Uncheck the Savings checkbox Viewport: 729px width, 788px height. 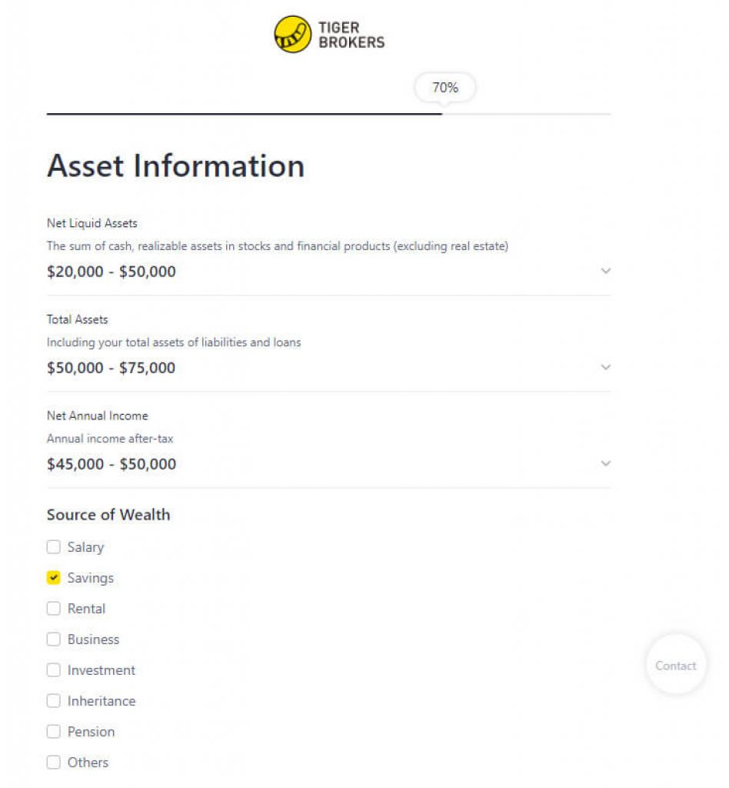click(x=53, y=578)
